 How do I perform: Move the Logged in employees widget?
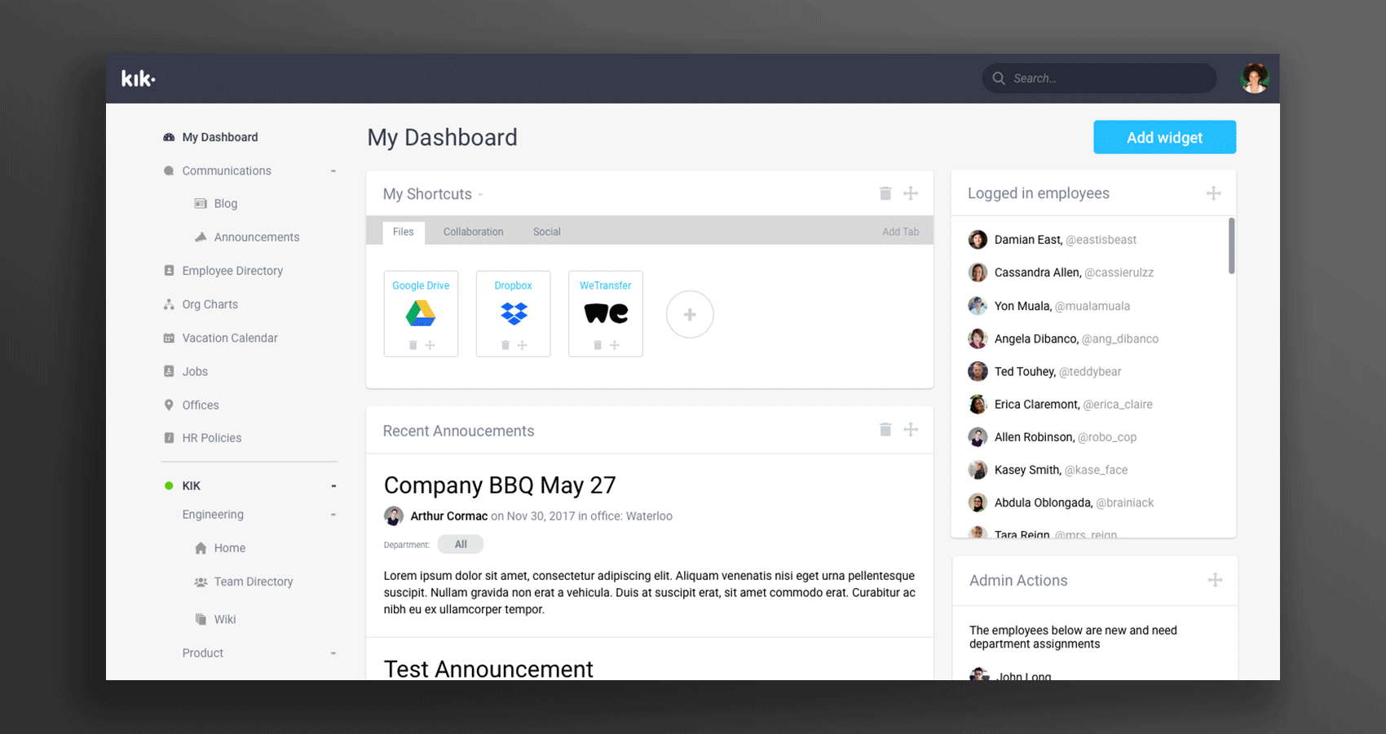tap(1213, 193)
